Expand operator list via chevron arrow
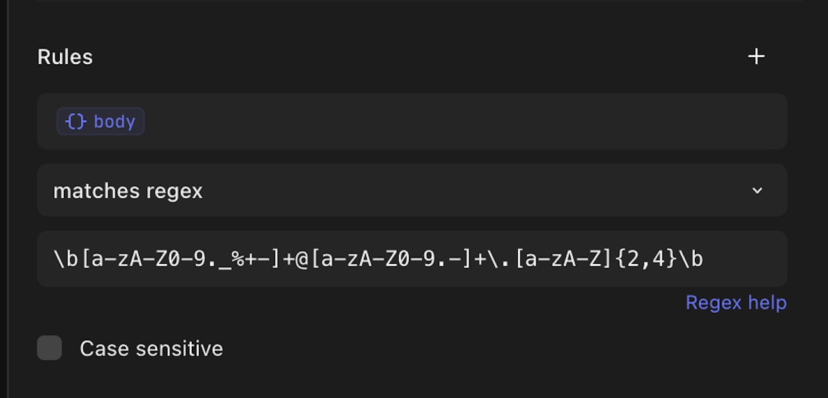 [x=757, y=191]
